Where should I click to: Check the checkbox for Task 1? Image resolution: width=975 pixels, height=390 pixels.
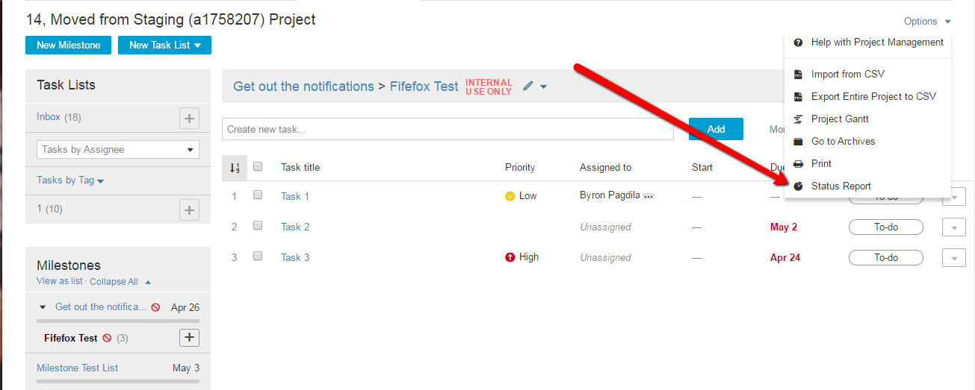click(258, 195)
